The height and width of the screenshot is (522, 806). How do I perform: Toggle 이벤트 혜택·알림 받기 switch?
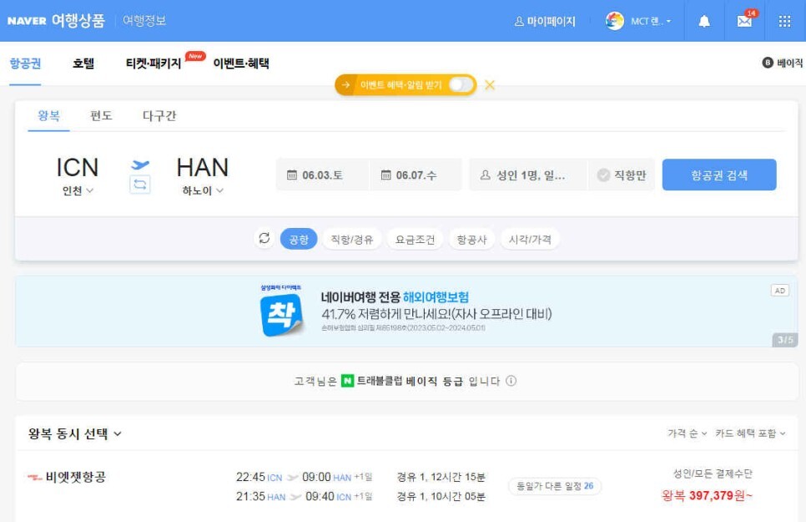coord(461,85)
